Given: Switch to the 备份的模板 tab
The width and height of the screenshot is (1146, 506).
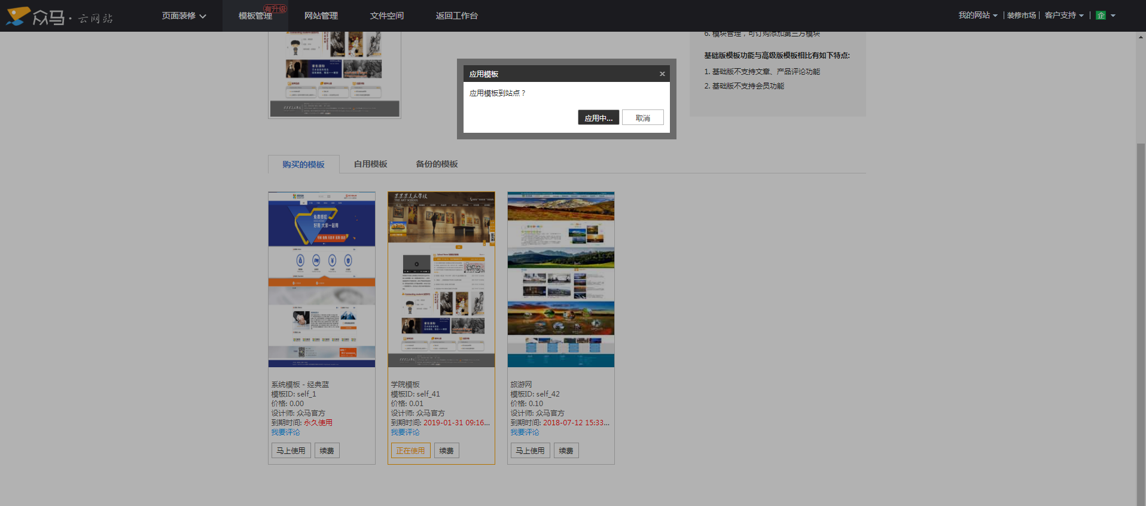Looking at the screenshot, I should (437, 164).
